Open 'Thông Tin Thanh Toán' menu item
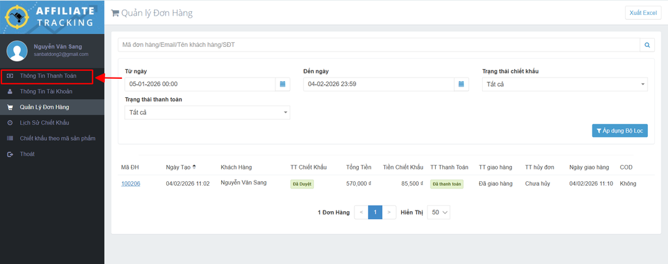Image resolution: width=668 pixels, height=264 pixels. point(48,76)
